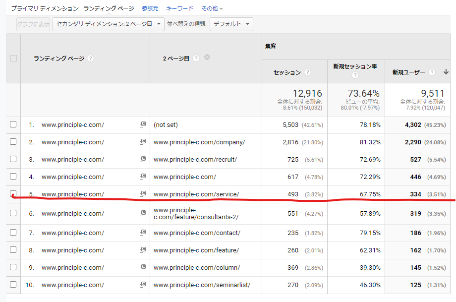Switch primary dimension to キーワード
This screenshot has width=456, height=302.
point(180,8)
